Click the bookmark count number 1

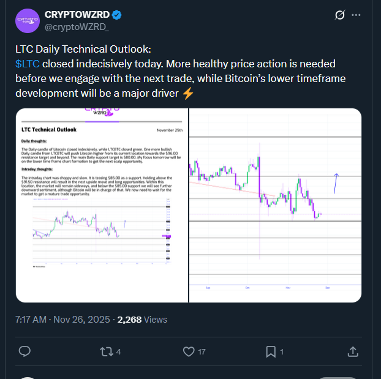click(282, 352)
